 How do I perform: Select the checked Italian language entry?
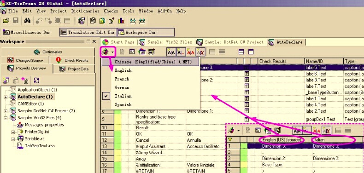151,96
